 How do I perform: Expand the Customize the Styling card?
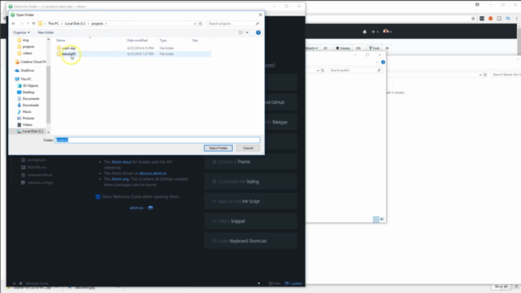click(x=251, y=181)
